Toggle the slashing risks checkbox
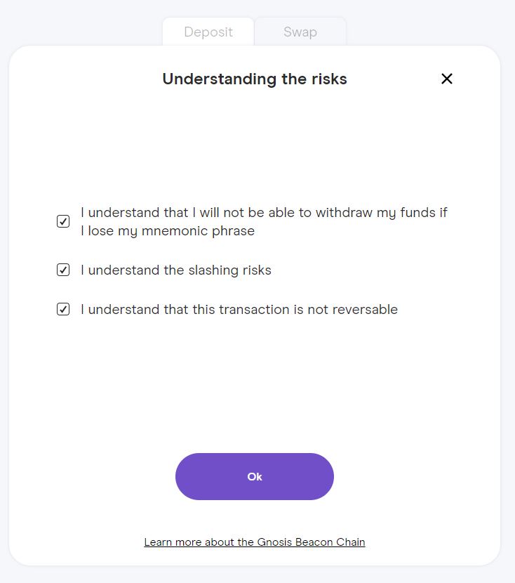The width and height of the screenshot is (515, 583). coord(63,270)
